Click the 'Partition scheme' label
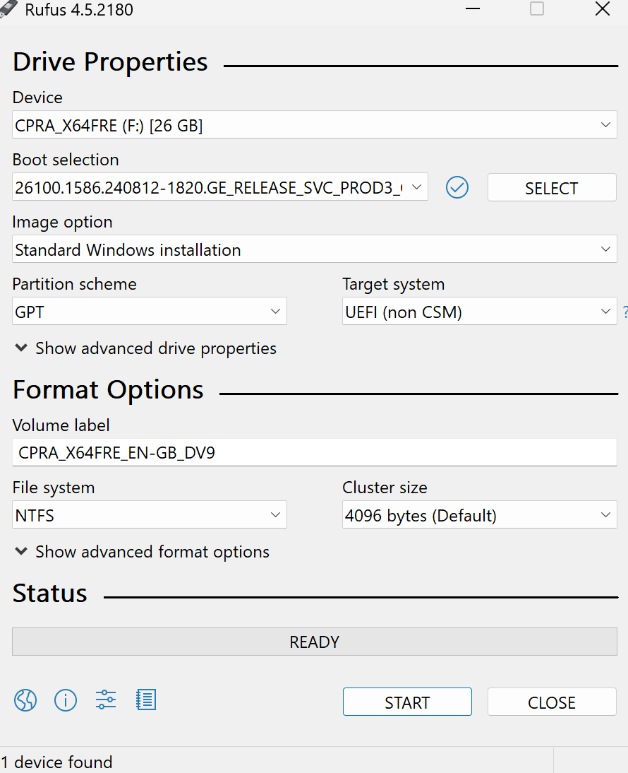 click(74, 285)
